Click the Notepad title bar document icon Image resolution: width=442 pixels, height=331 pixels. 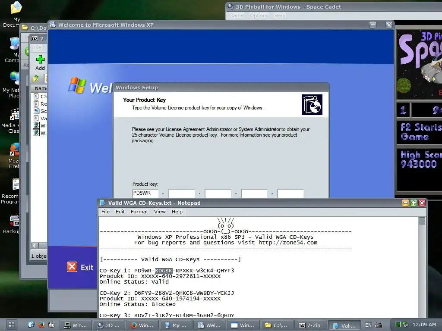click(x=102, y=203)
